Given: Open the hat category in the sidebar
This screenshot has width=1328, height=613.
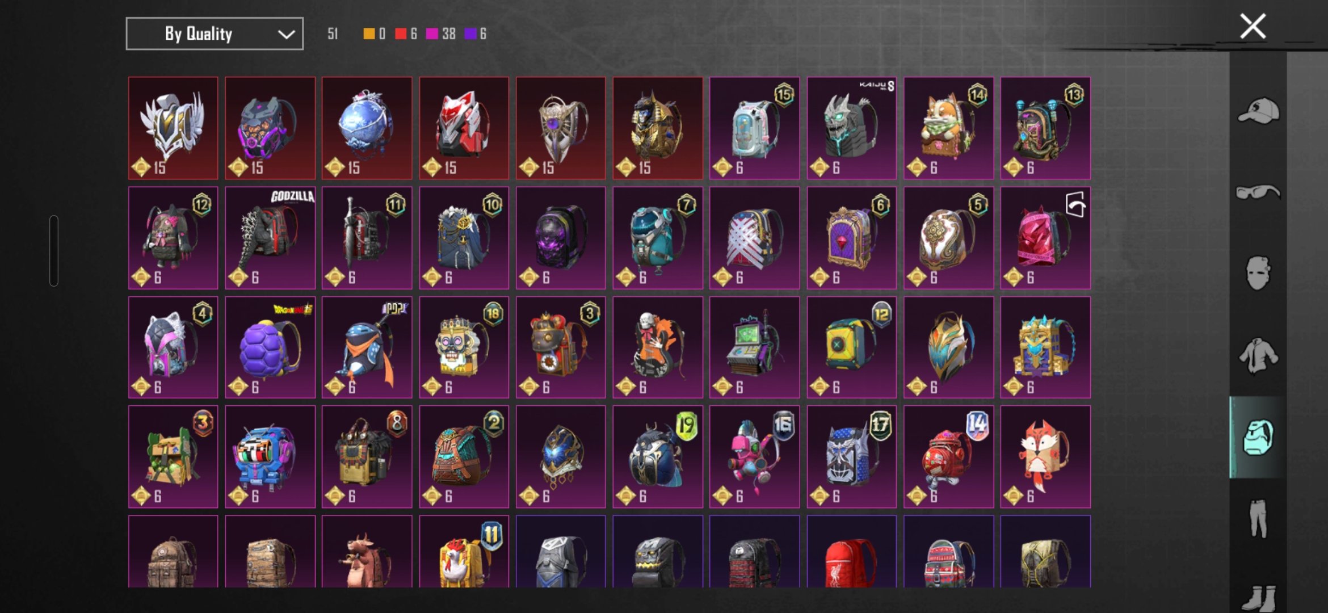Looking at the screenshot, I should (1258, 110).
